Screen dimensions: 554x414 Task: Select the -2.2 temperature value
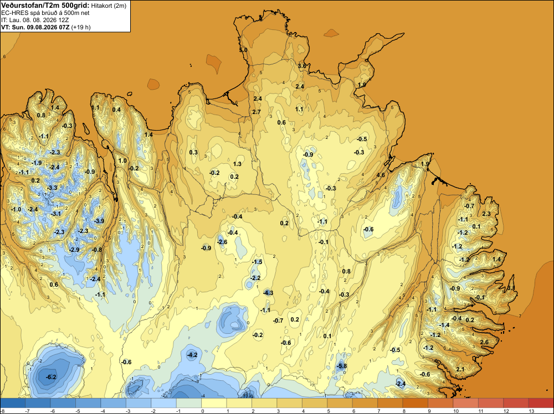(255, 278)
